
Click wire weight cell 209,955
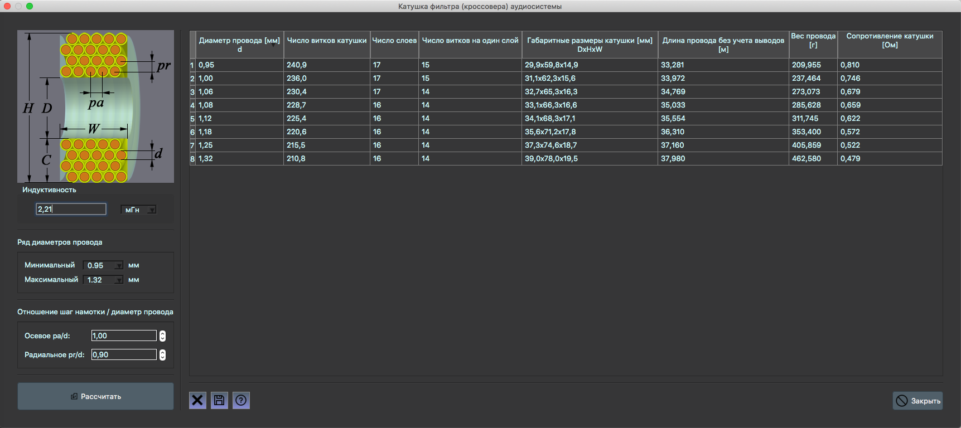[x=814, y=65]
